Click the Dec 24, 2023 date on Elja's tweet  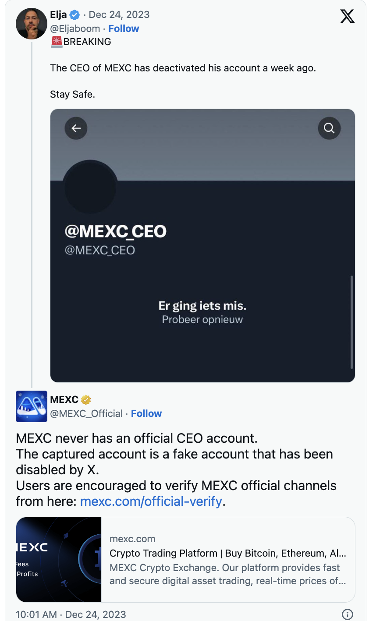(x=119, y=15)
